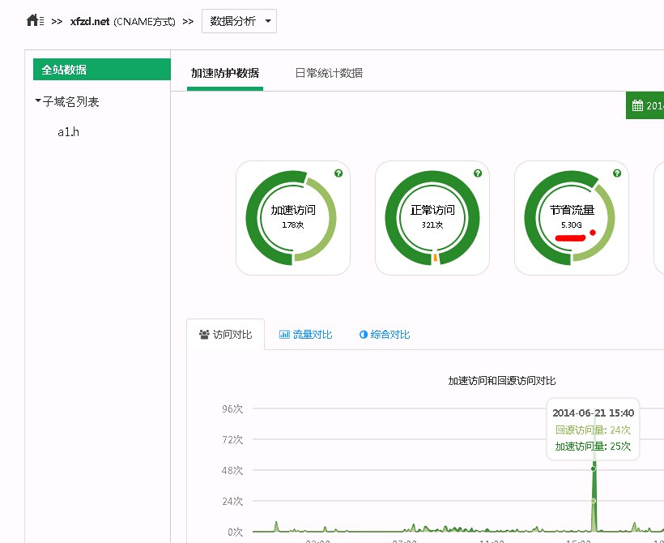Open the 访问对比 chart tab
The width and height of the screenshot is (664, 543).
(x=225, y=335)
